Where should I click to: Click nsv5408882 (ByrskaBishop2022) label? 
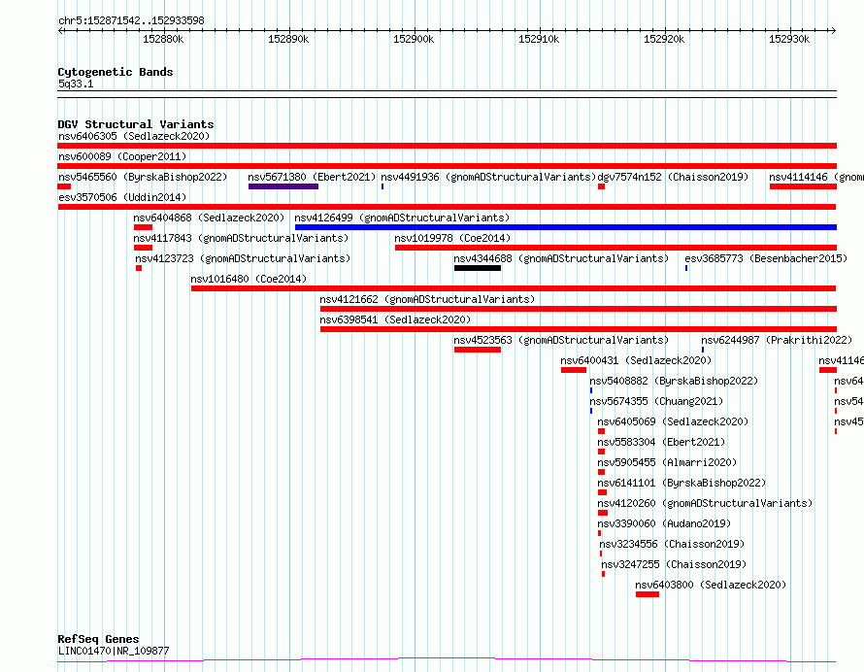(x=674, y=381)
